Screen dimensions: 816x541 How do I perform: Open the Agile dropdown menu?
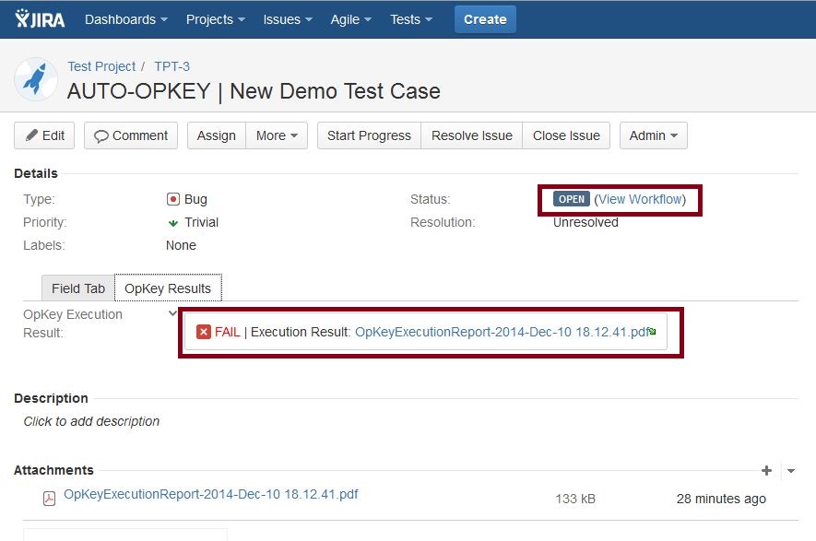pyautogui.click(x=350, y=19)
